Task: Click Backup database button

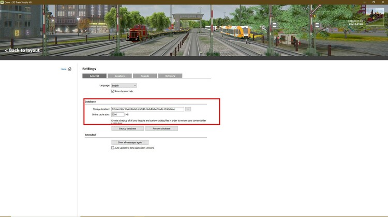Action: pos(127,128)
